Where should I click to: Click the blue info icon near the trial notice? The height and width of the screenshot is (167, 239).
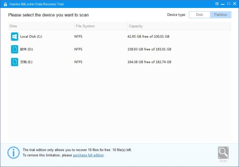click(14, 153)
